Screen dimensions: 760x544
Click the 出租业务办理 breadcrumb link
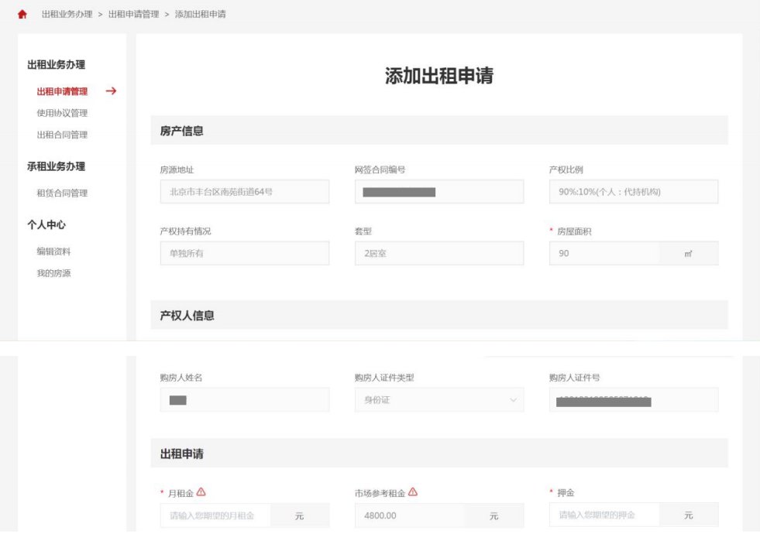[67, 15]
